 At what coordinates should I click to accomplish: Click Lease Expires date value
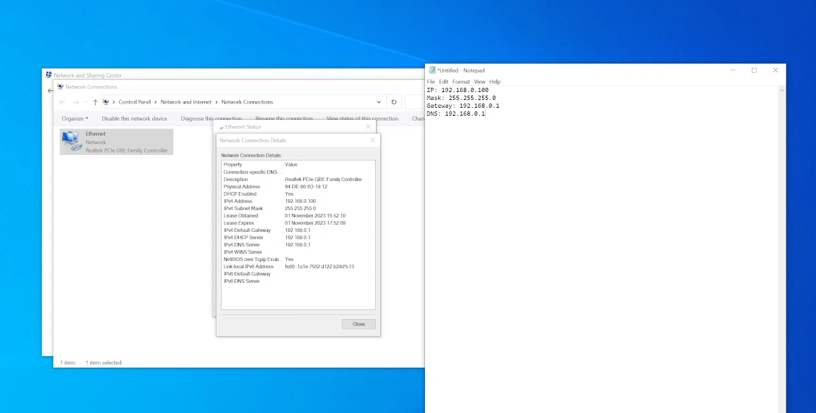click(x=315, y=223)
